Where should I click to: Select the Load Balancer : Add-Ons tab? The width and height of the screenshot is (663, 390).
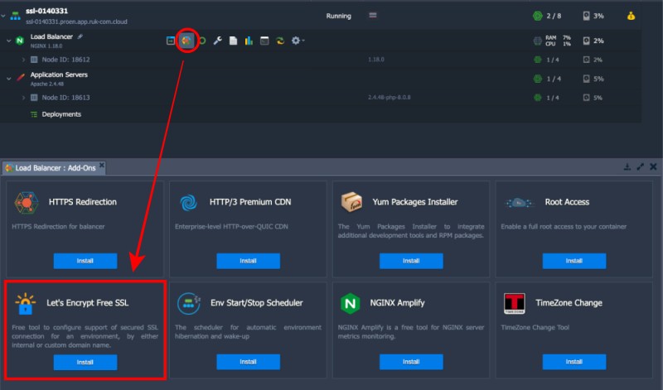point(54,168)
